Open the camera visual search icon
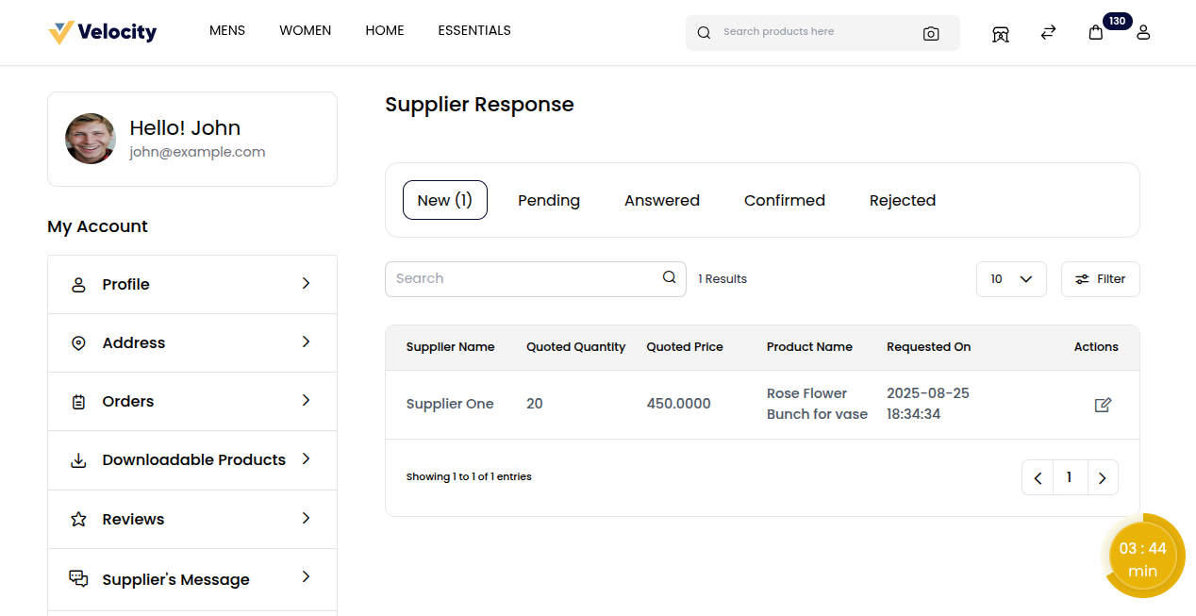Image resolution: width=1196 pixels, height=616 pixels. coord(931,33)
